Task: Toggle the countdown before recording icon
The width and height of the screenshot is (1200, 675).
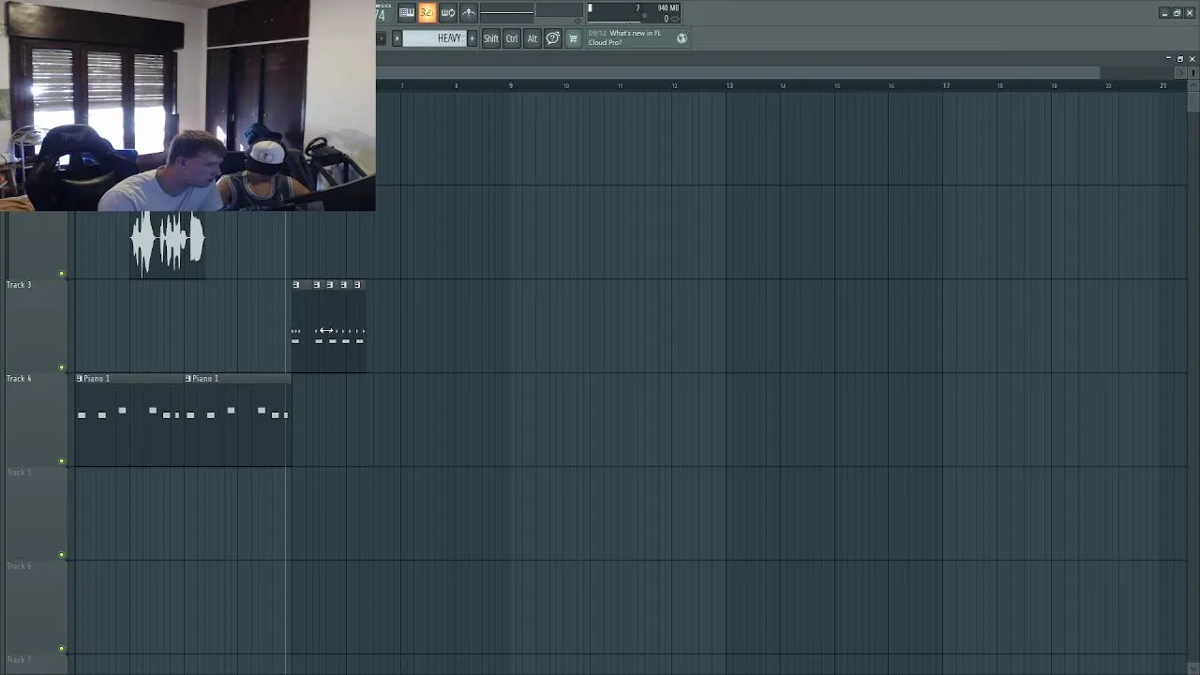Action: point(427,12)
